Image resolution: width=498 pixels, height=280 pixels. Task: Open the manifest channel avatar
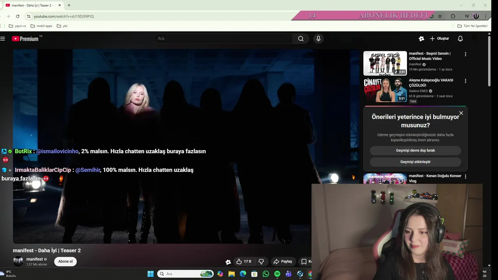18,261
